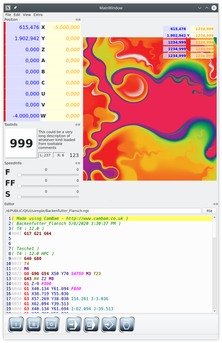Activate the hand (manual mode) toolbar button
Viewport: 222px width, 343px height.
coord(127,325)
